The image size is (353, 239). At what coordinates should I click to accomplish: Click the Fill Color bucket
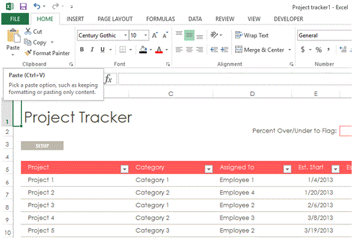click(x=143, y=50)
